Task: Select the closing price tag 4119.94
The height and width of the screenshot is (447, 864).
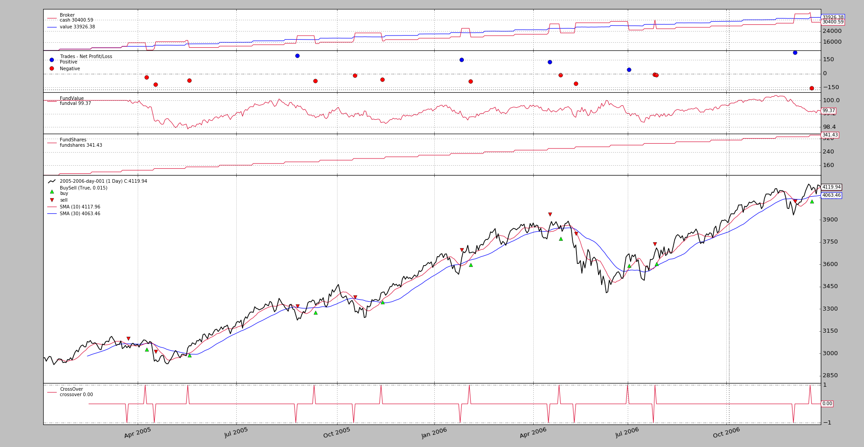Action: click(x=831, y=187)
